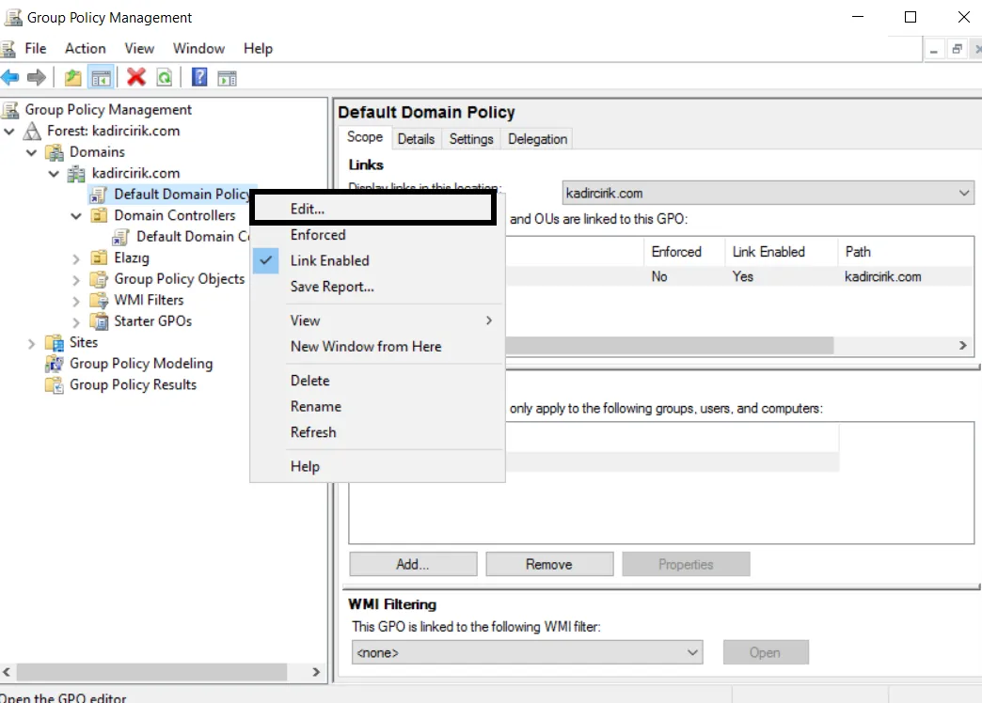Viewport: 982px width, 703px height.
Task: Click the Forward arrow toolbar icon
Action: click(x=37, y=78)
